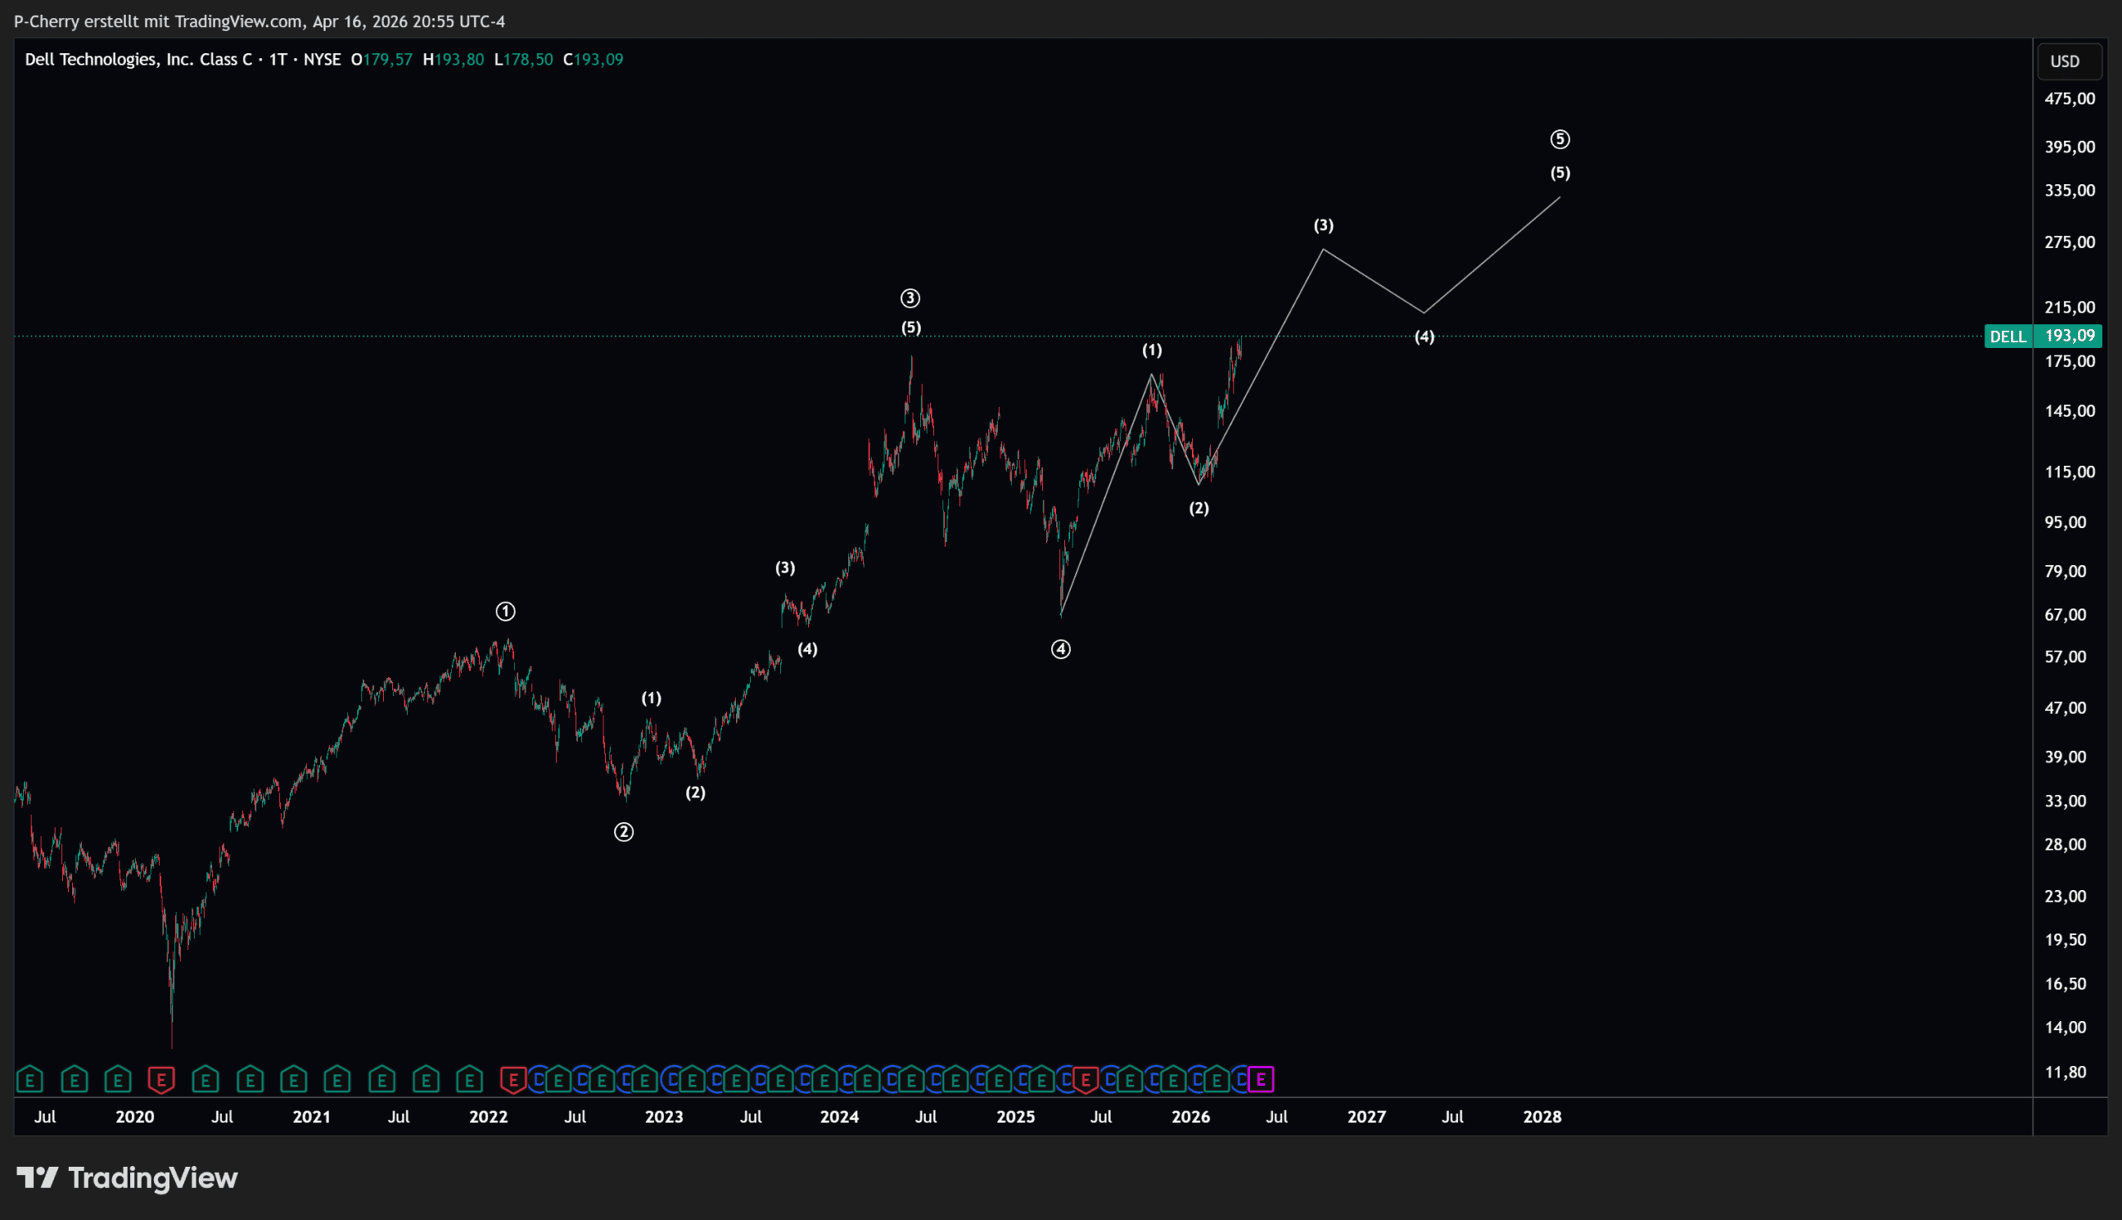Click the Dell Technologies, Inc. Class C title
Viewport: 2122px width, 1220px height.
[x=138, y=60]
